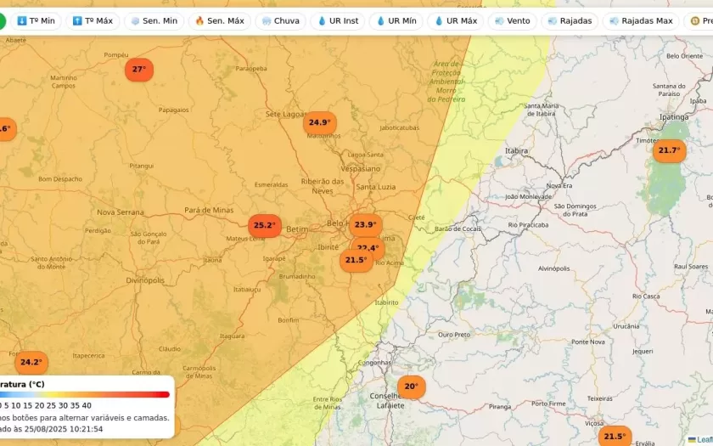Show the Rajadas Max layer
This screenshot has height=446, width=713.
coord(641,21)
